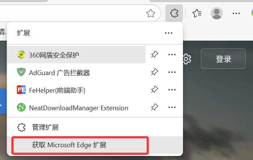
Task: Select 管理扩展 menu entry
Action: point(45,127)
